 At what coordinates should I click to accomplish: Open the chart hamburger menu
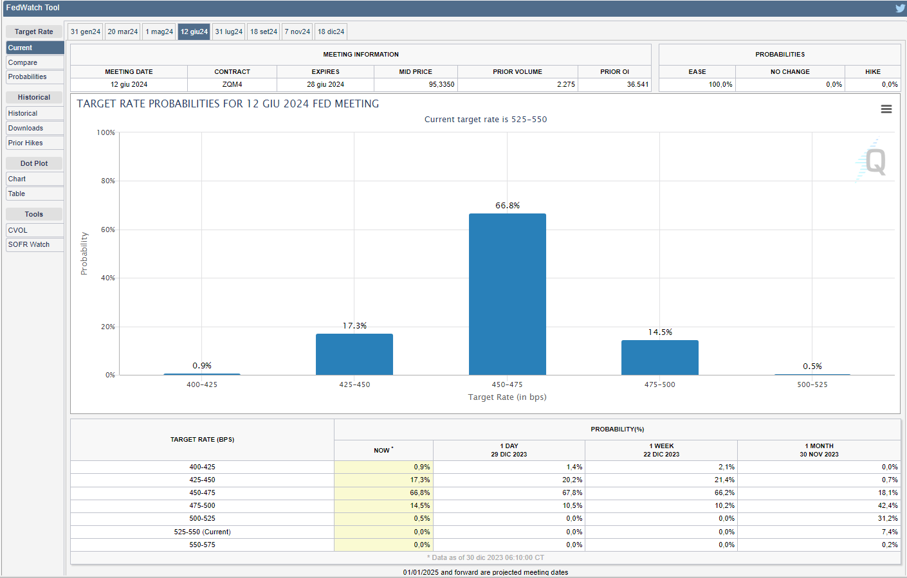click(886, 109)
